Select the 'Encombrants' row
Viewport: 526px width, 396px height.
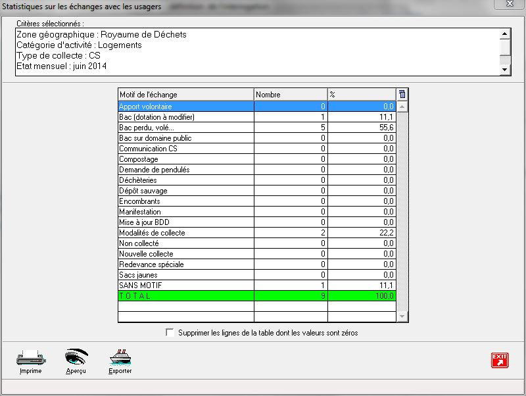[x=185, y=201]
